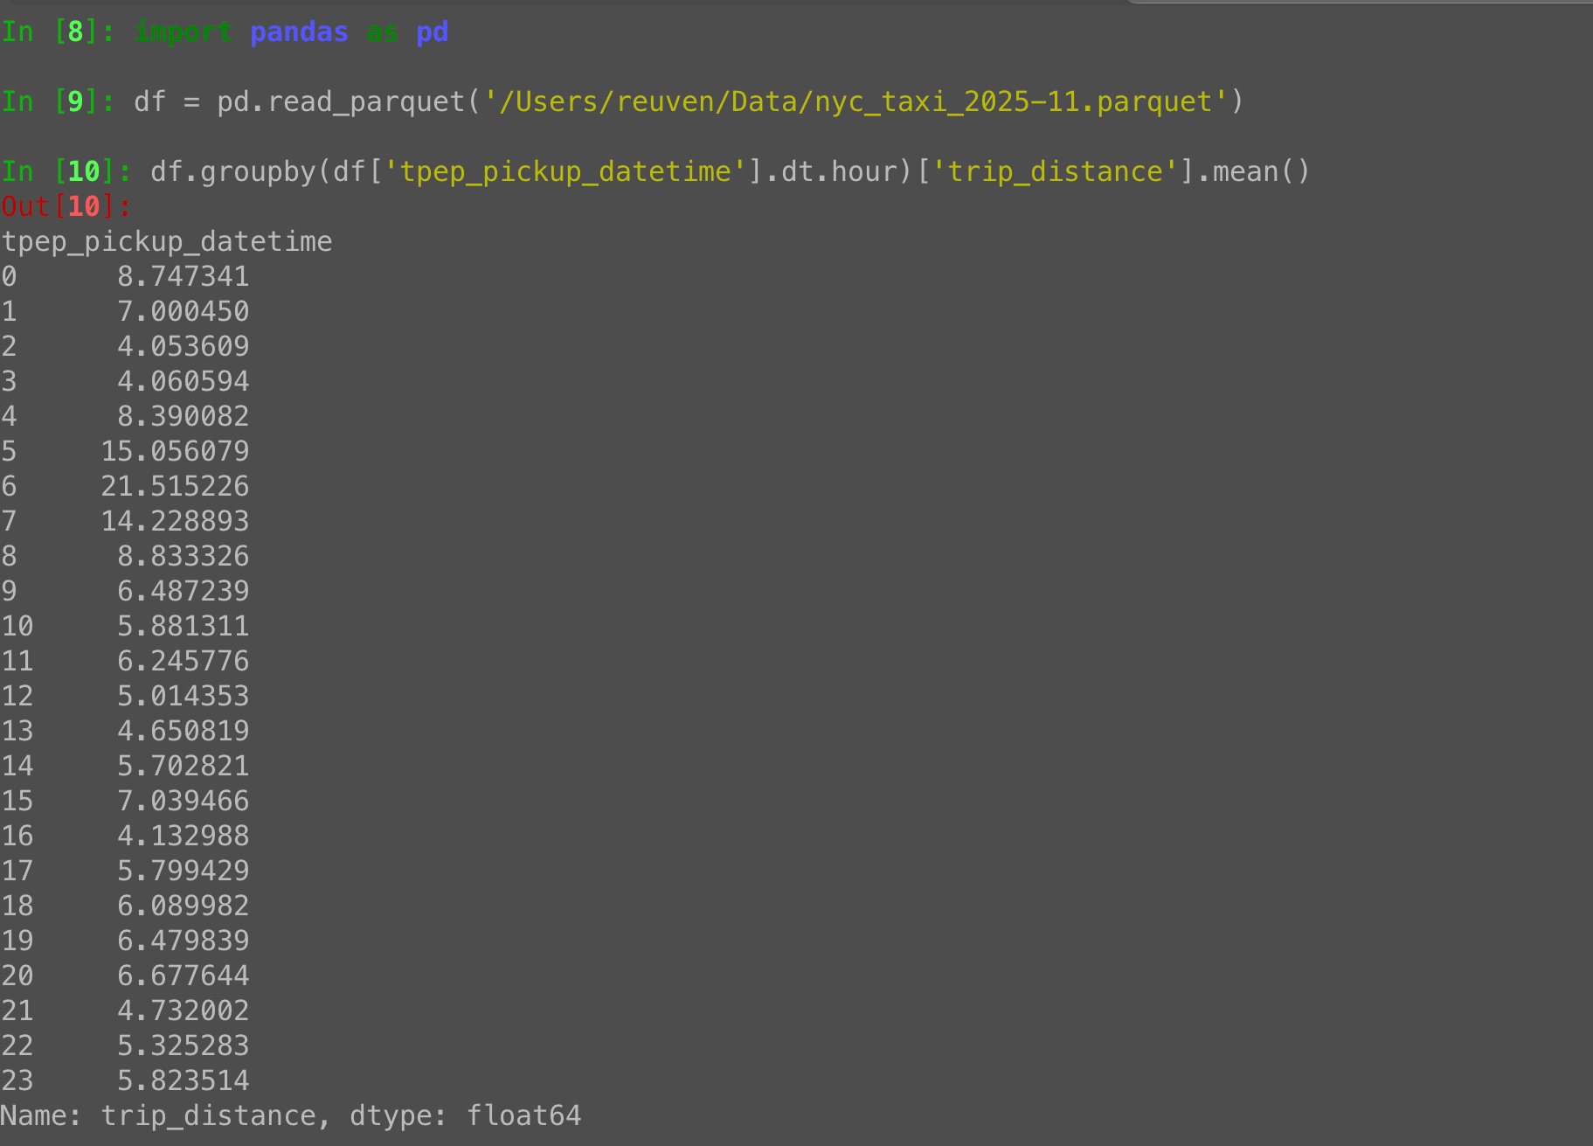This screenshot has height=1146, width=1593.
Task: Click the value 5.881311
Action: point(184,627)
